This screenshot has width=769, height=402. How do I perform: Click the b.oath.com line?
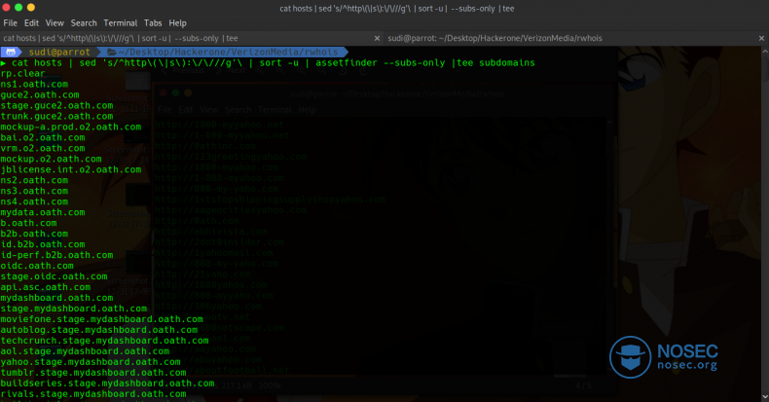click(x=28, y=223)
